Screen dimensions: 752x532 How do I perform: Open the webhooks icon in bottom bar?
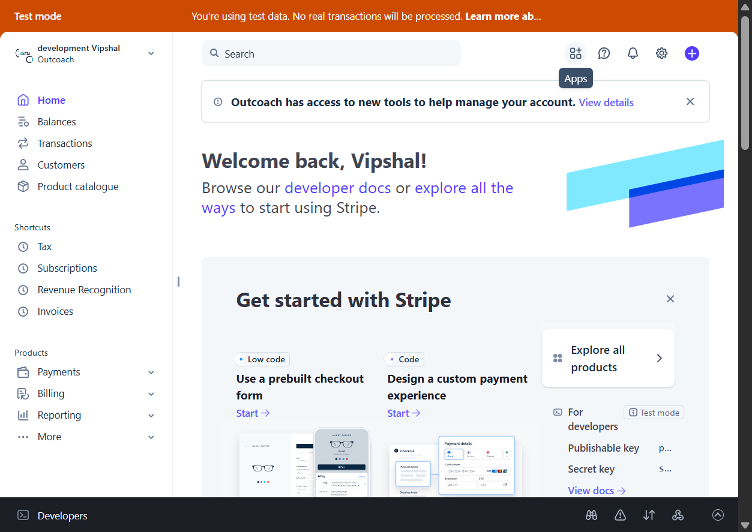[678, 515]
